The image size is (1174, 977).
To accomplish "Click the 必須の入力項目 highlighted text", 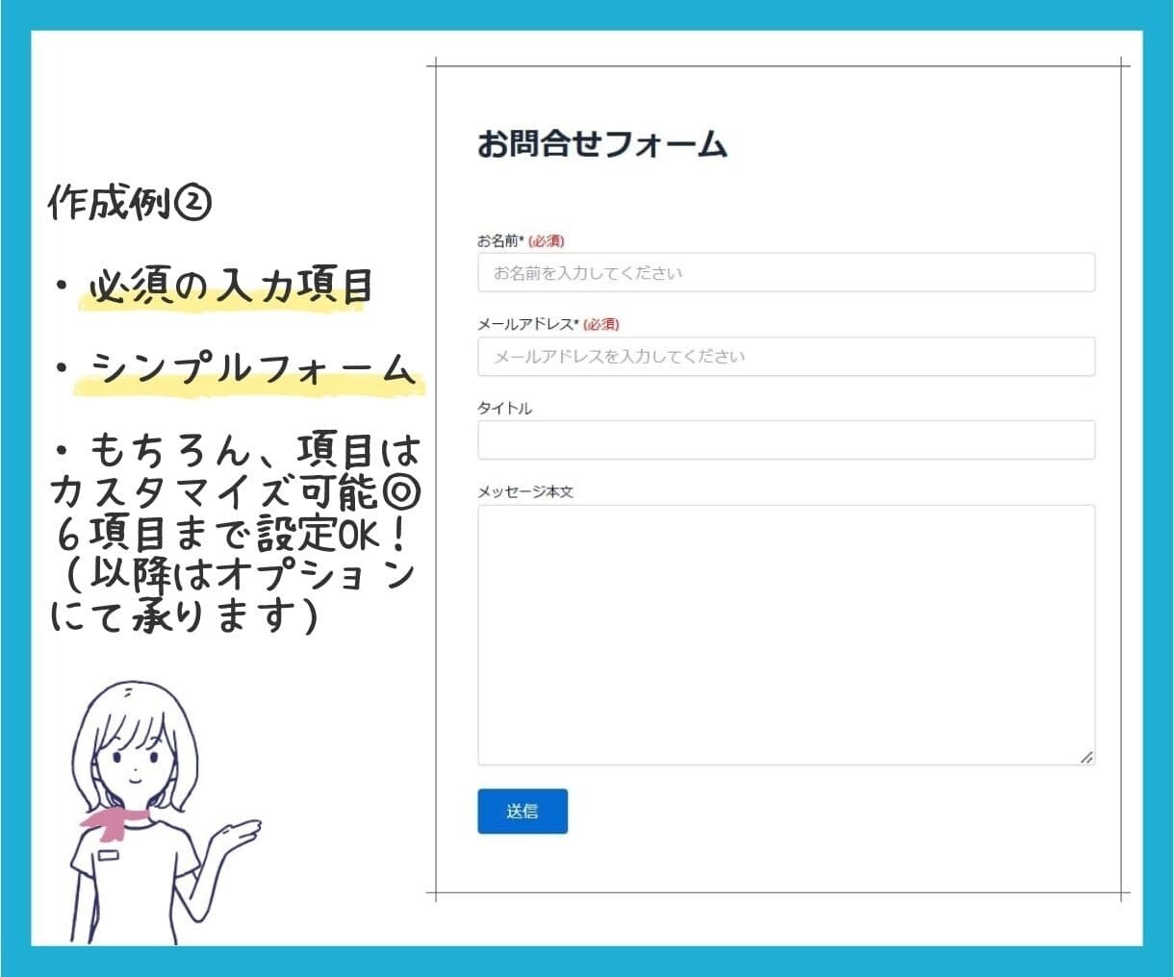I will point(231,287).
